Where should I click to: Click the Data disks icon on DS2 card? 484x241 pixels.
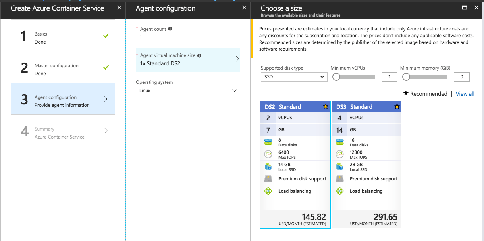point(268,142)
